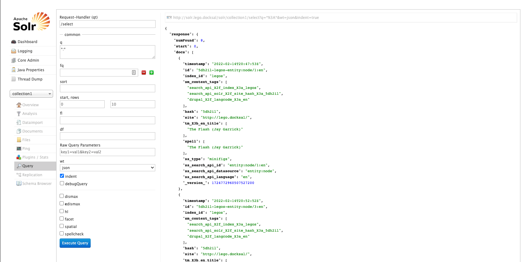Click the Thread Dump icon

click(x=14, y=79)
